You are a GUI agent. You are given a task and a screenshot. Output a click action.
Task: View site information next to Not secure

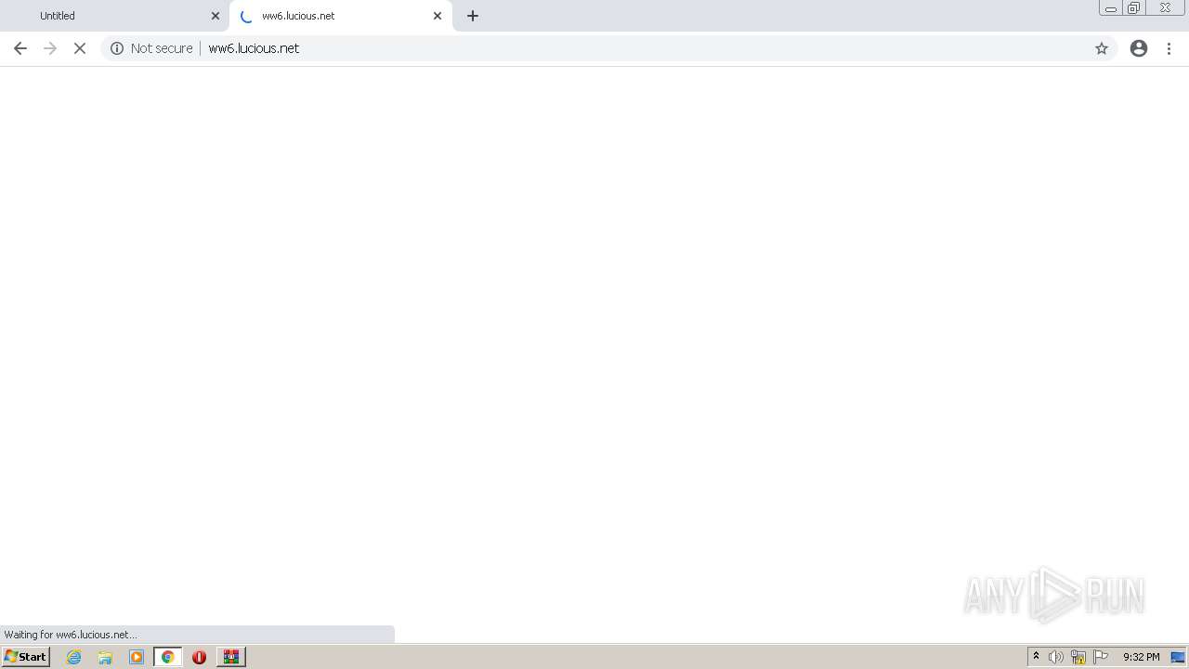coord(117,48)
